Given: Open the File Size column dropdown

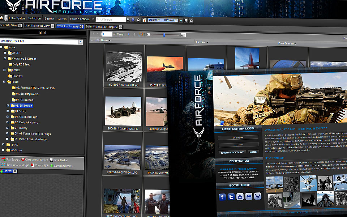Looking at the screenshot, I should tap(207, 42).
